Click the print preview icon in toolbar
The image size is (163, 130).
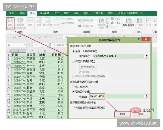point(40,37)
